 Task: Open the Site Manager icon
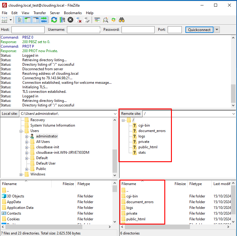pos(5,20)
